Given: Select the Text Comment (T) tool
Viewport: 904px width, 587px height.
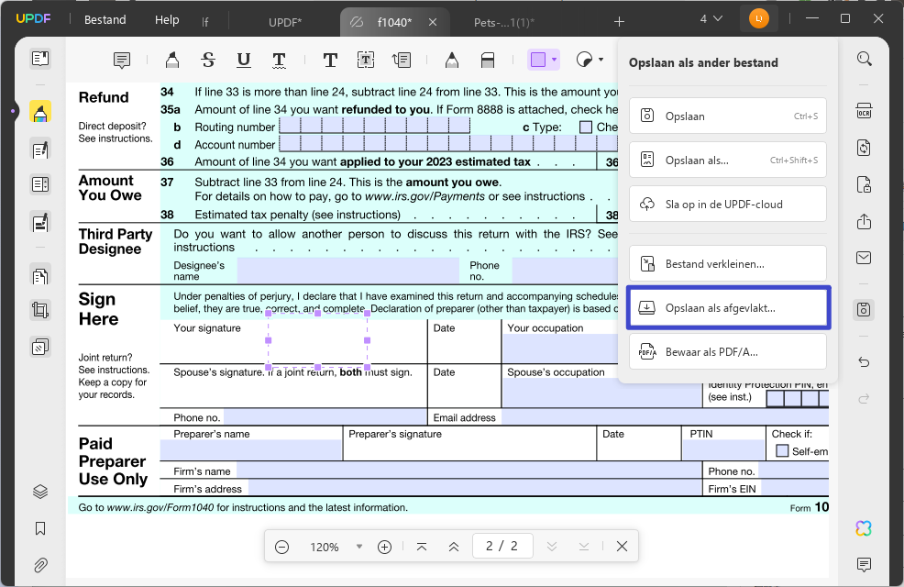Looking at the screenshot, I should pyautogui.click(x=330, y=60).
